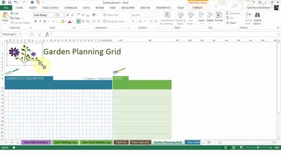Click Wrap Text button
This screenshot has width=281, height=158.
click(x=111, y=15)
